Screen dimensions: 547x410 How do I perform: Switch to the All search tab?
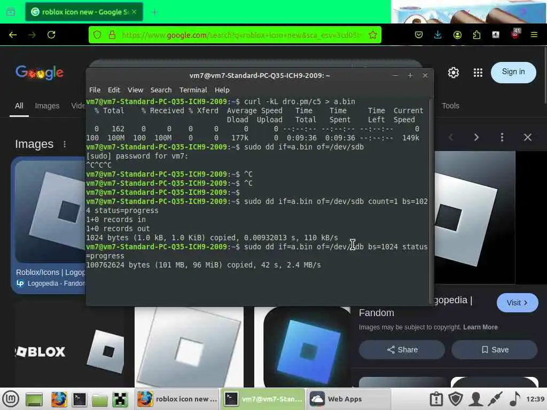(19, 106)
